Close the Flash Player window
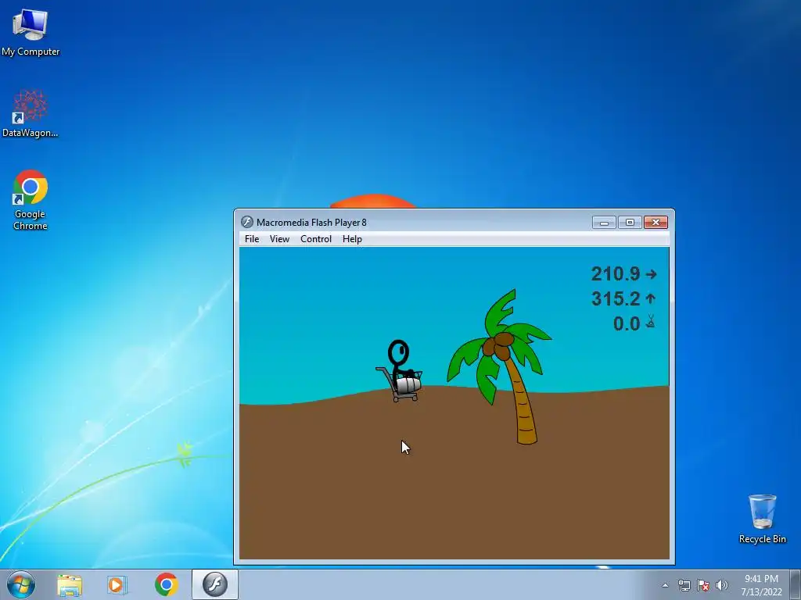Image resolution: width=801 pixels, height=600 pixels. (x=656, y=223)
